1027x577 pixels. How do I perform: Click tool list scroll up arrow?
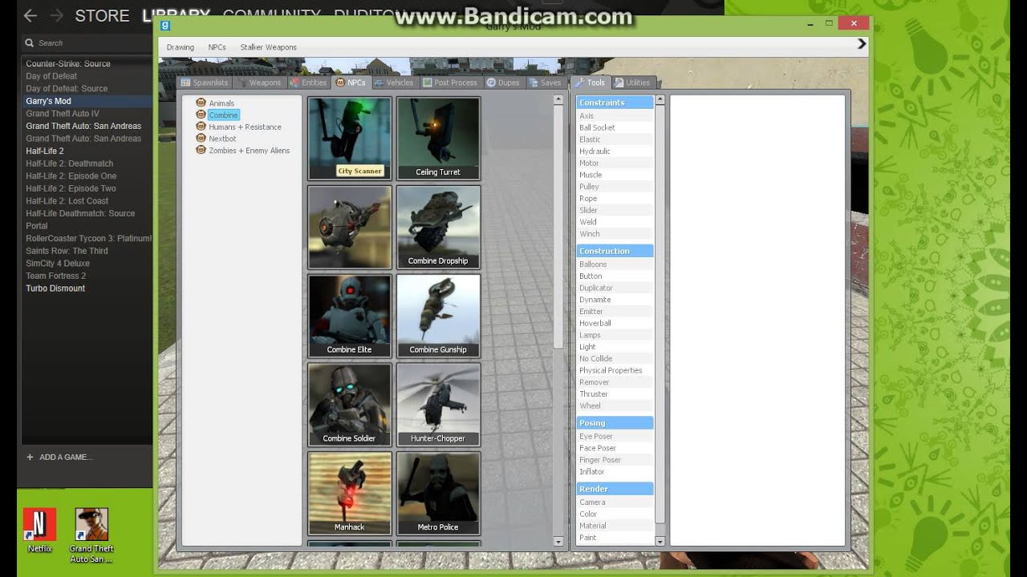click(660, 100)
